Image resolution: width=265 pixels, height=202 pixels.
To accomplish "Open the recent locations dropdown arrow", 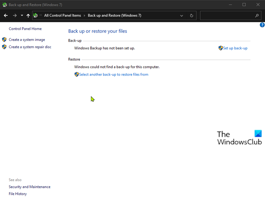I will click(22, 16).
